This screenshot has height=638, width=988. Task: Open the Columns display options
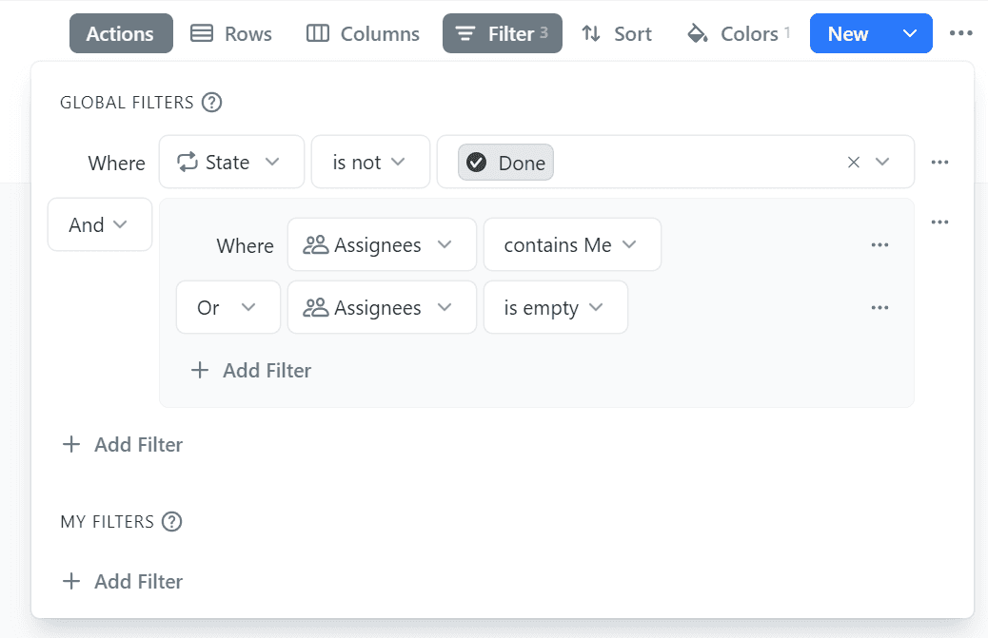(362, 33)
